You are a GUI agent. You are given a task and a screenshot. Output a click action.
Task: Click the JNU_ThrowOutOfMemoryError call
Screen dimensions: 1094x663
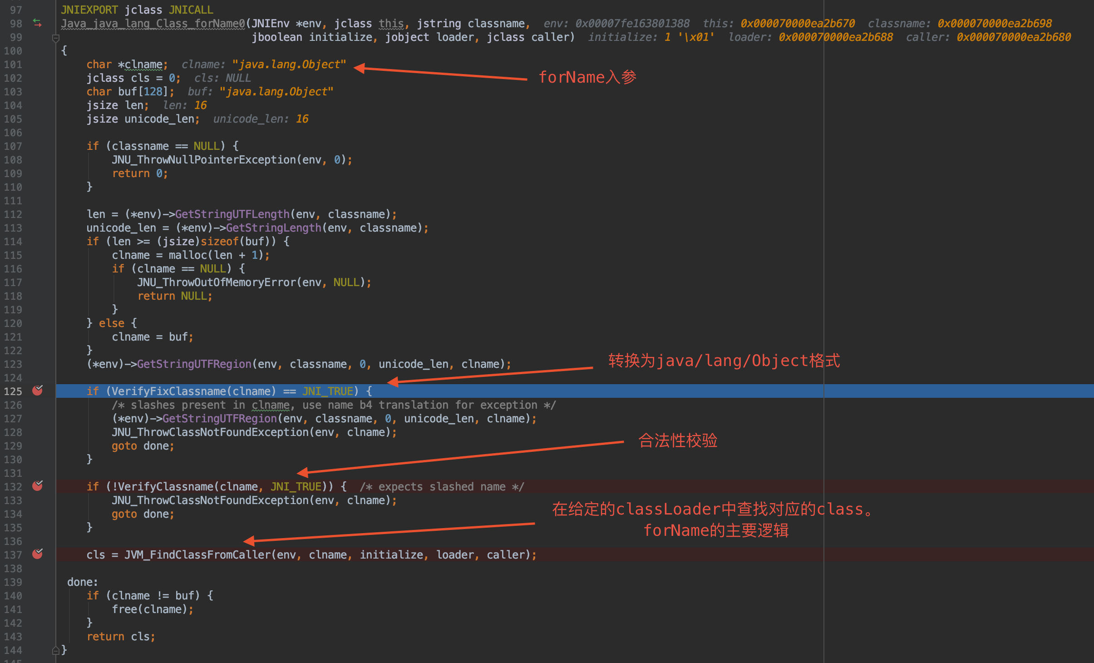click(x=217, y=282)
